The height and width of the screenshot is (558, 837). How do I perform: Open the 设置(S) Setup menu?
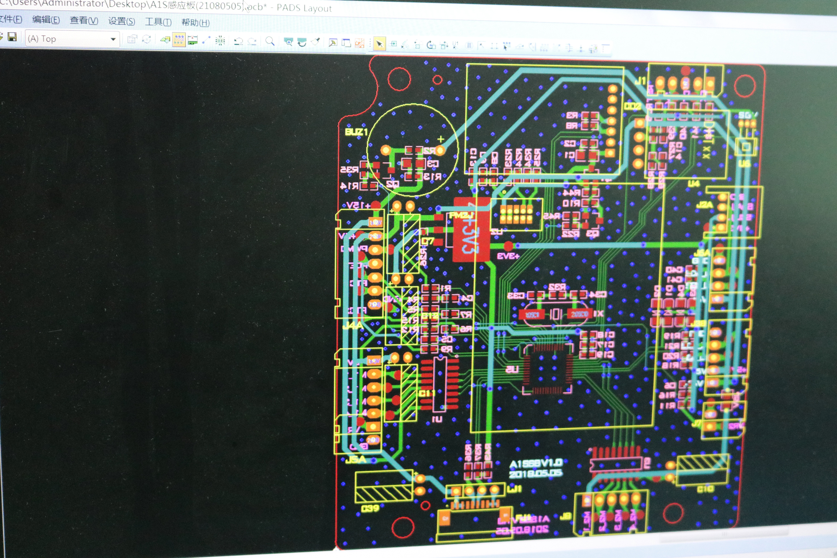121,21
